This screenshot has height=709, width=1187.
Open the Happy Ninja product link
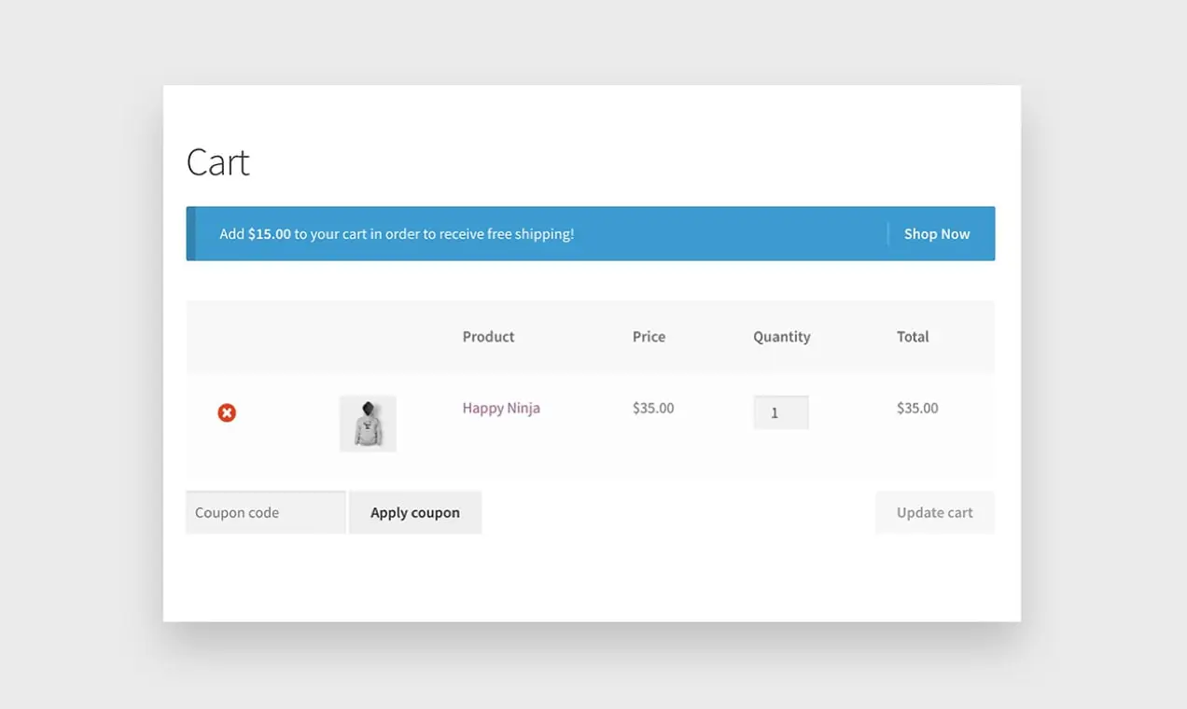tap(501, 408)
